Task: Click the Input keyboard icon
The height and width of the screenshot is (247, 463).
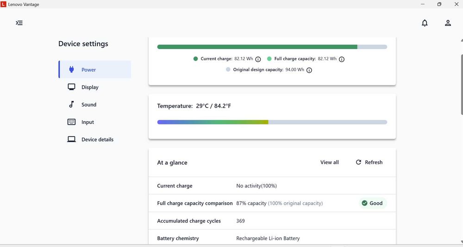Action: [x=71, y=122]
